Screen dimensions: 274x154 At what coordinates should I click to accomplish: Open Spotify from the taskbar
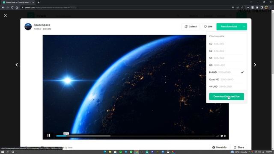(121, 152)
